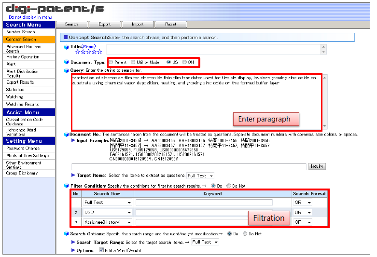Screen dimensions: 377x257
Task: Click the blue square before Concept Search heading
Action: pos(65,37)
